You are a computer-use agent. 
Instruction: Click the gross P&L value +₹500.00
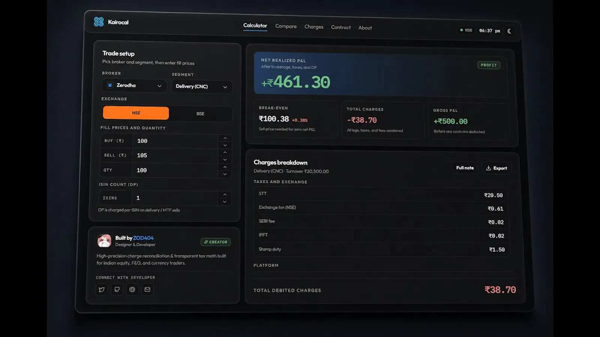coord(450,121)
